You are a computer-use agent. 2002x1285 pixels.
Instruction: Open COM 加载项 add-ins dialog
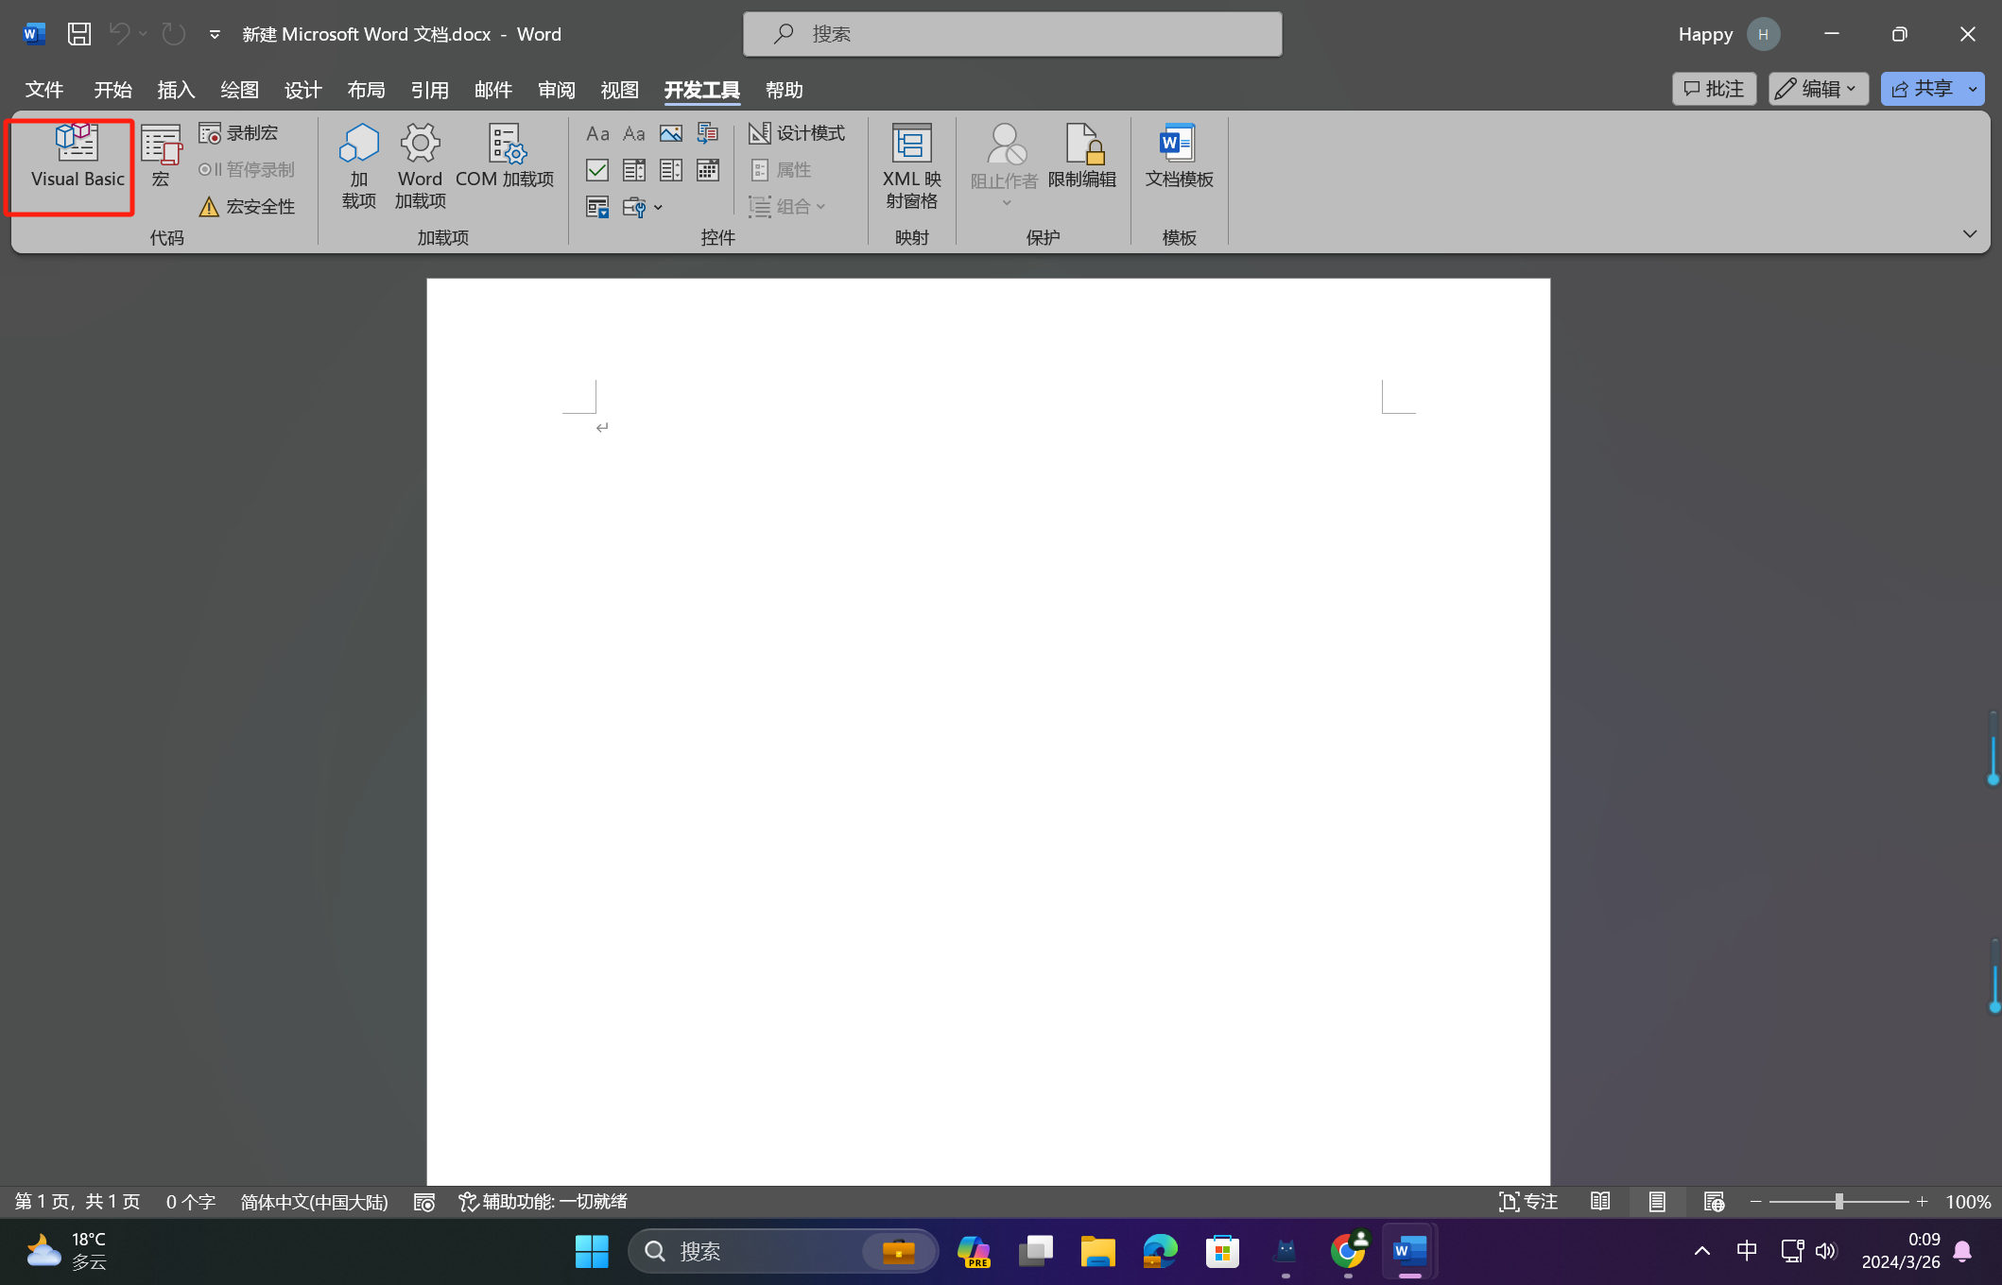[505, 157]
